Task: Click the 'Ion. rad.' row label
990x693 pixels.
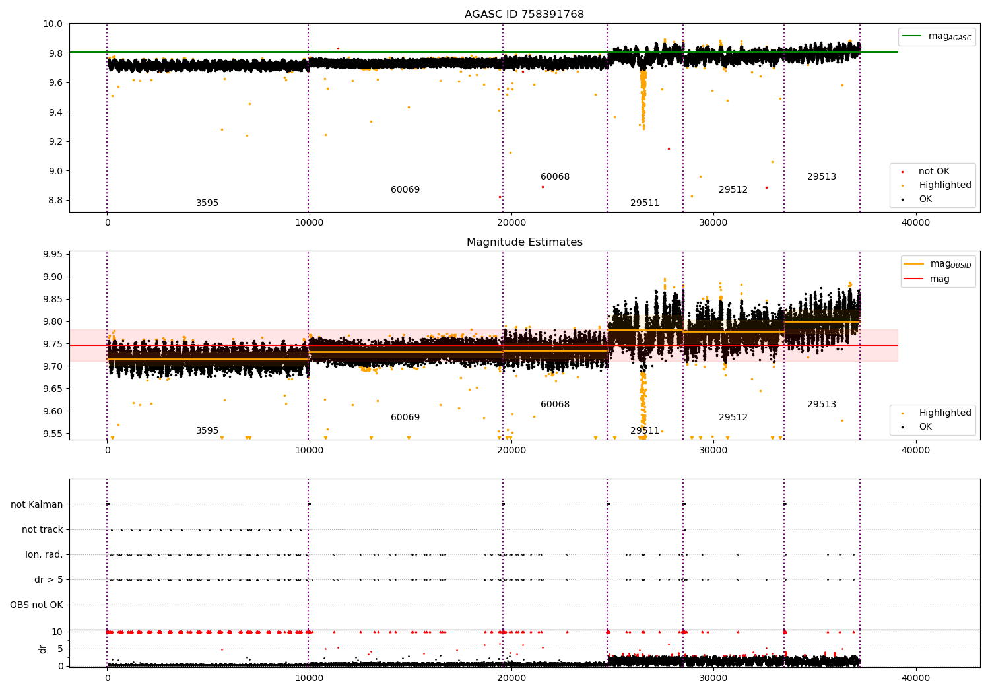Action: pyautogui.click(x=44, y=554)
